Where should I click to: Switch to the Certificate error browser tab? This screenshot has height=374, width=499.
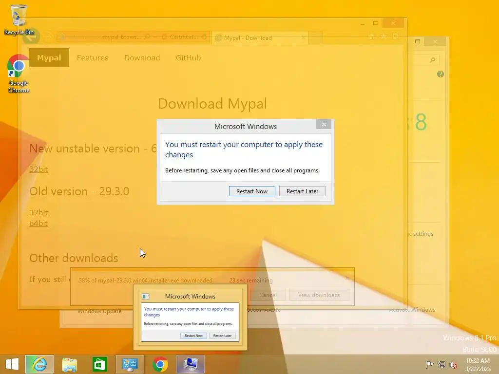tap(184, 37)
